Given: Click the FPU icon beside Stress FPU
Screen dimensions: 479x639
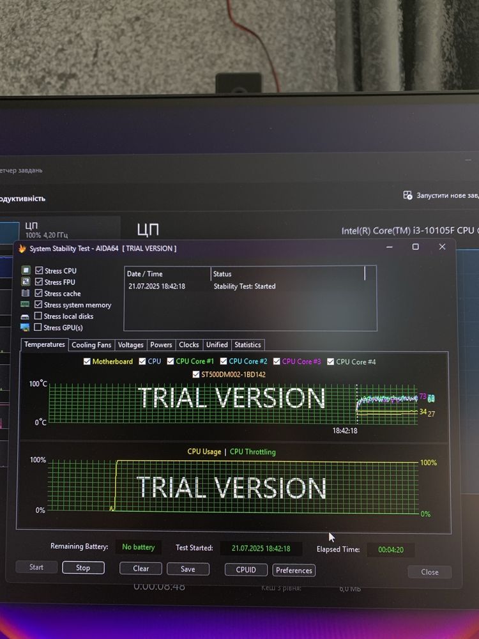Looking at the screenshot, I should (26, 282).
